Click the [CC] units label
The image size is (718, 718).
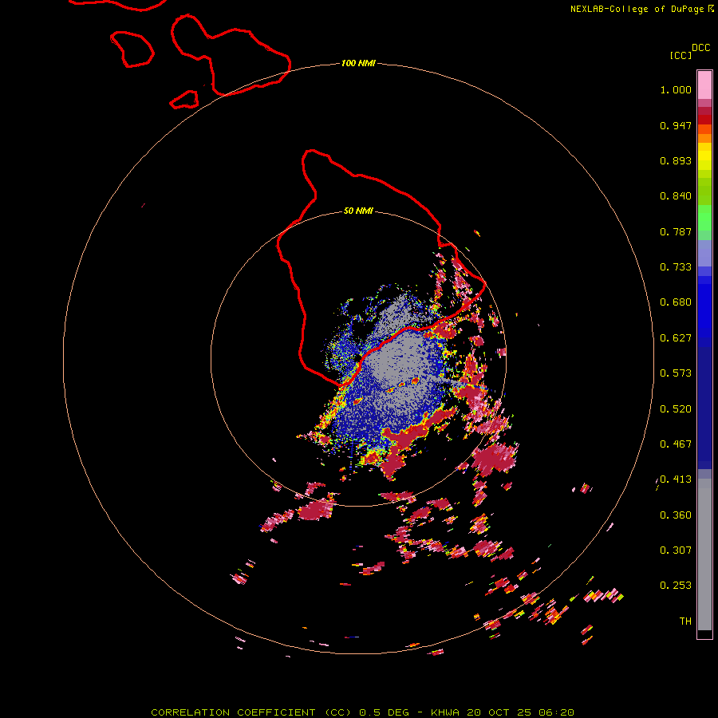coord(681,55)
